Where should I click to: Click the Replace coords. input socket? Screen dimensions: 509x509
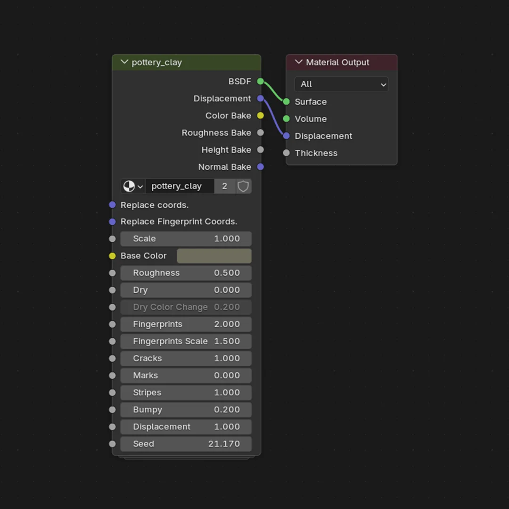pos(112,205)
